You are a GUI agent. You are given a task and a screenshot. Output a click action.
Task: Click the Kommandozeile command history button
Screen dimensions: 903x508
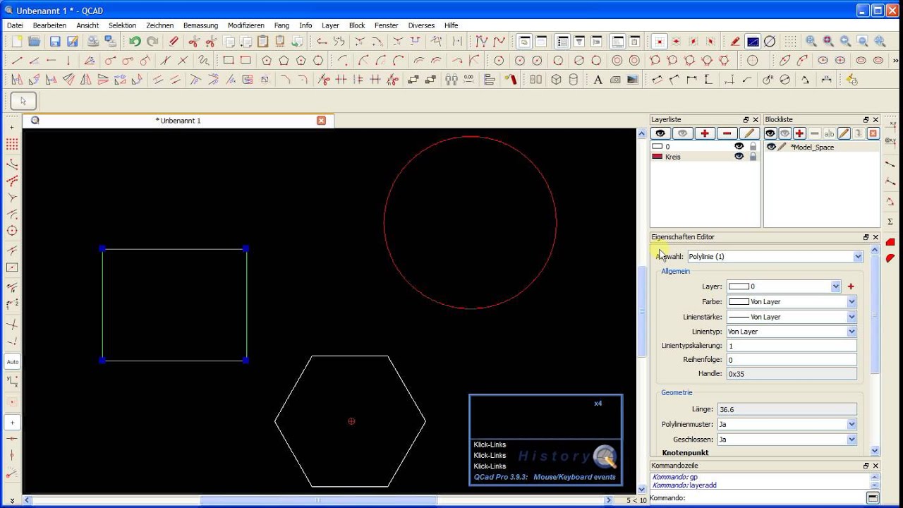pos(873,498)
